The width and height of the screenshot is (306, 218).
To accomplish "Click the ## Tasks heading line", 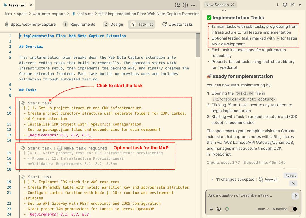I will [x=28, y=90].
